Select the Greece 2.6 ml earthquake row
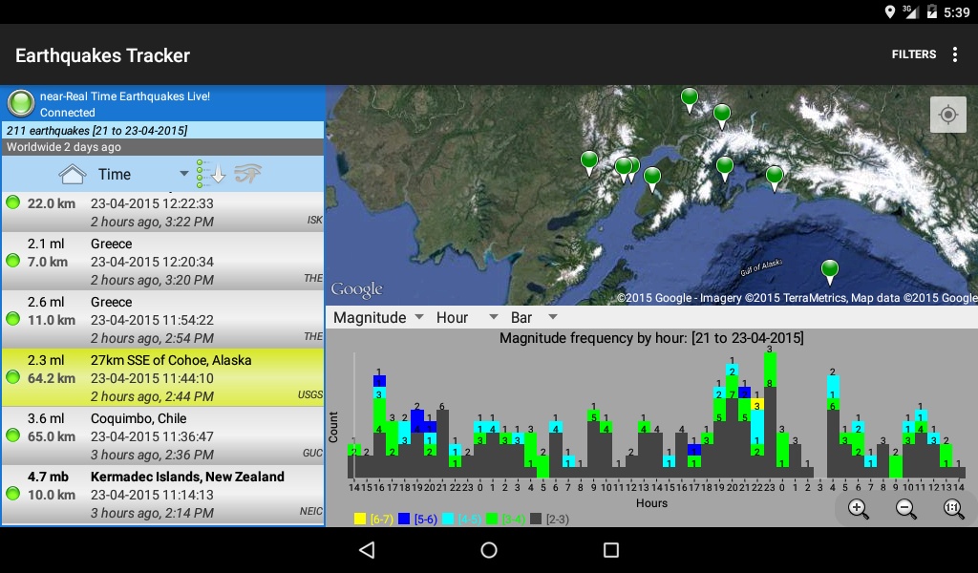This screenshot has width=978, height=573. (x=162, y=319)
